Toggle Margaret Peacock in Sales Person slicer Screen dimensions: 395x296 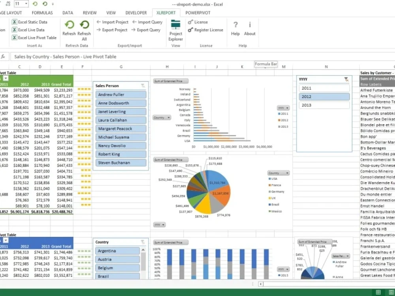point(120,129)
